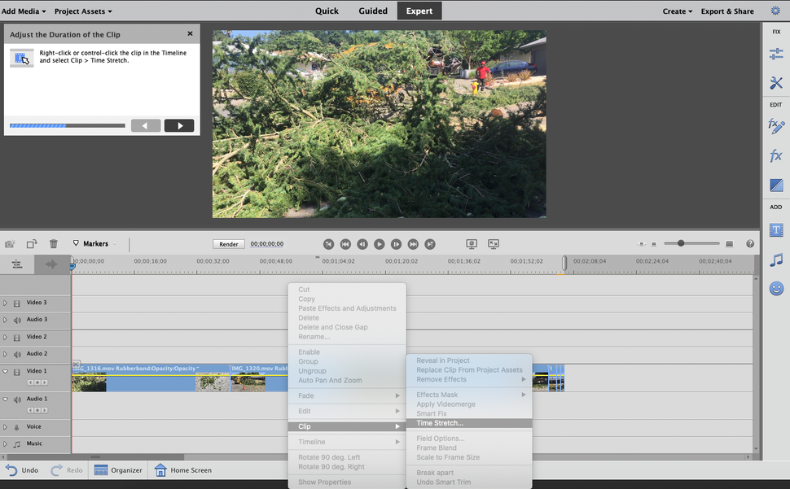Open the Effects panel using the fx icon

pyautogui.click(x=775, y=155)
